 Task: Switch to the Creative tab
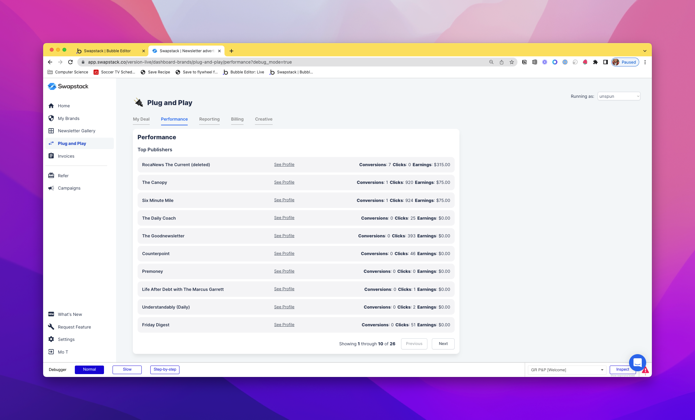(263, 119)
